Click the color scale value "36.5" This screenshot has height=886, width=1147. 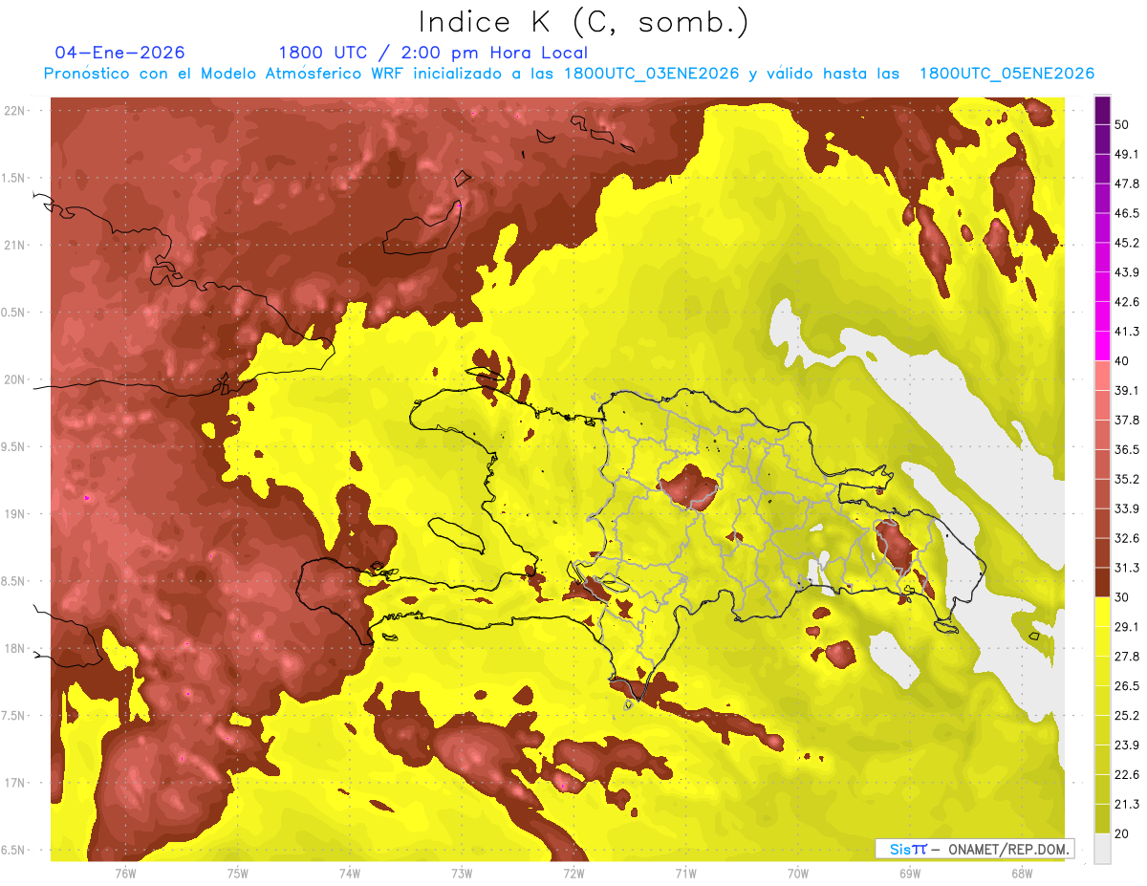click(1126, 449)
